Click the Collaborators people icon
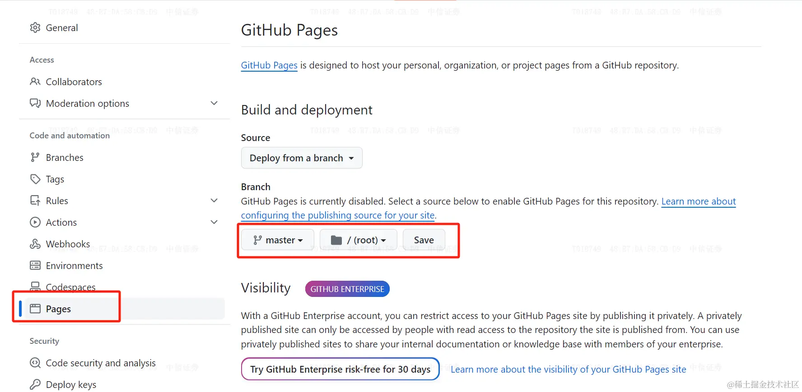 click(x=35, y=82)
